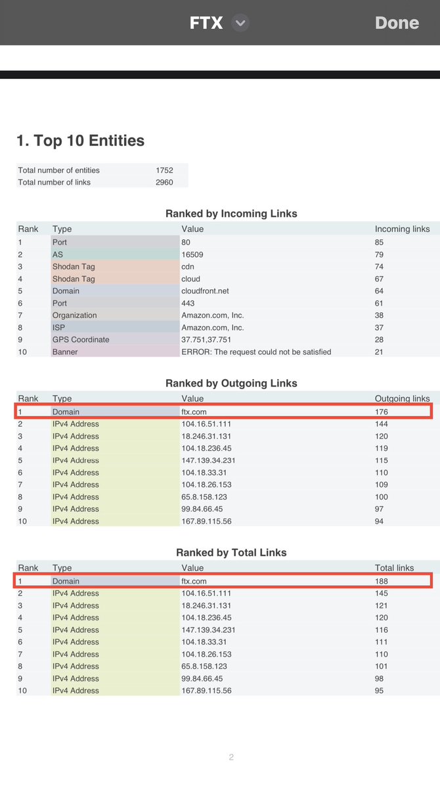
Task: Open the dropdown chevron beside FTX title
Action: tap(240, 23)
